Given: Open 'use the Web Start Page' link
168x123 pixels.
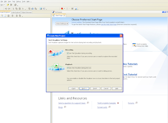Looking at the screenshot, I should tap(109, 24).
